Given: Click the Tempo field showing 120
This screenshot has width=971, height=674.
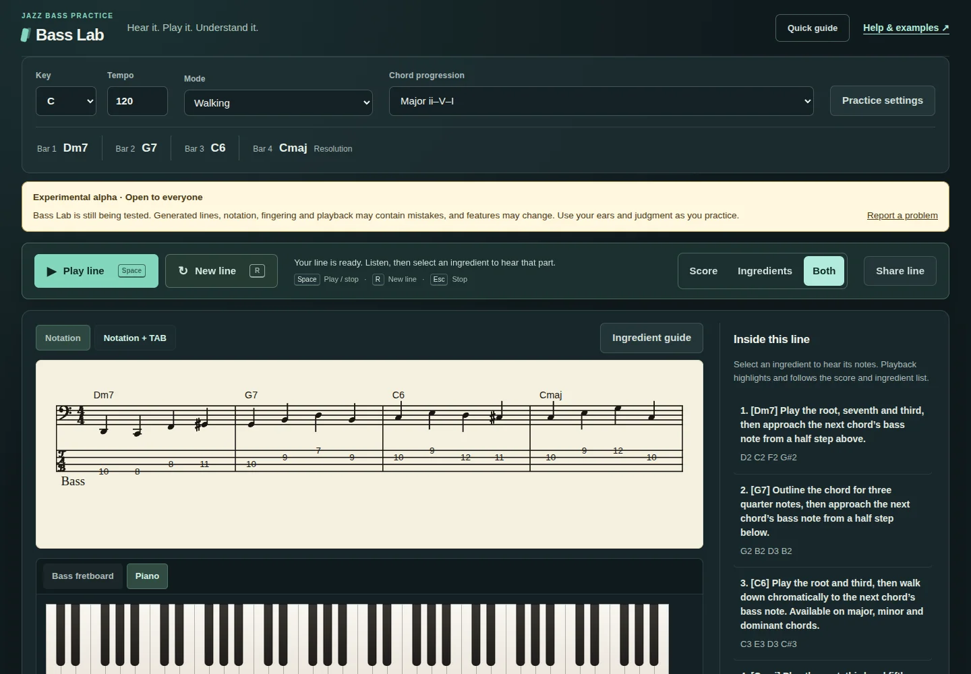Looking at the screenshot, I should point(138,101).
